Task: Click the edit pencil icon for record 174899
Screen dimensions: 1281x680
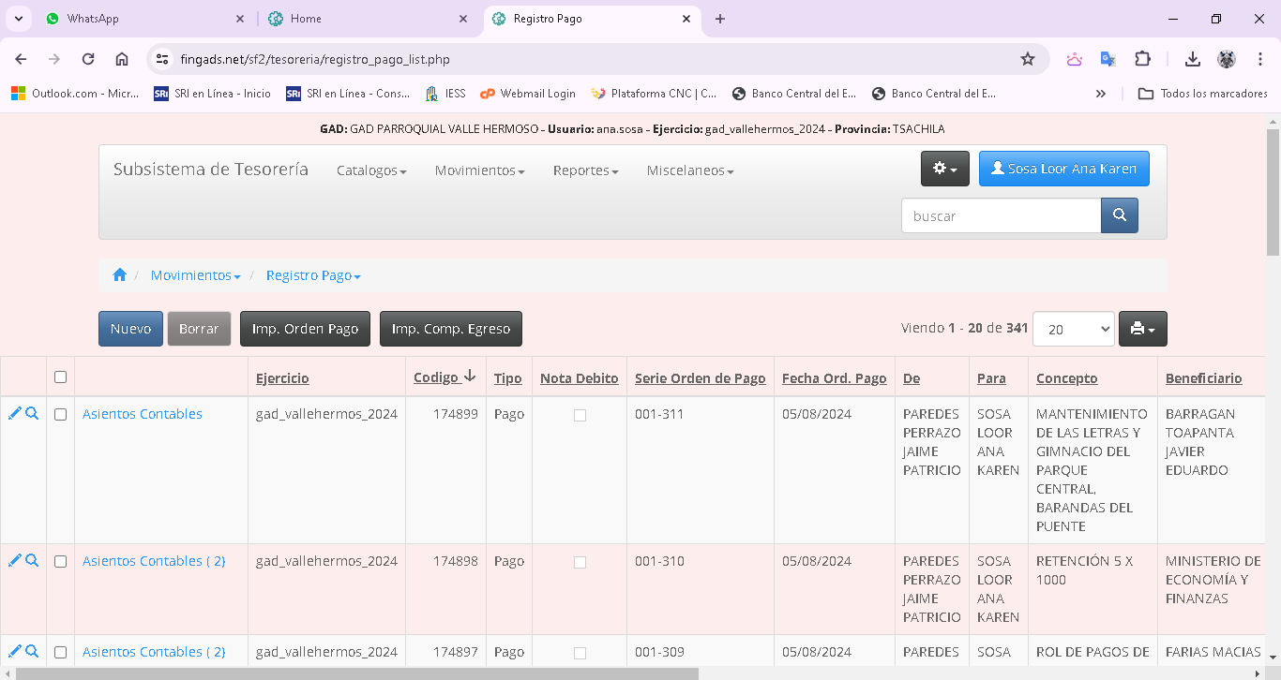Action: click(x=14, y=414)
